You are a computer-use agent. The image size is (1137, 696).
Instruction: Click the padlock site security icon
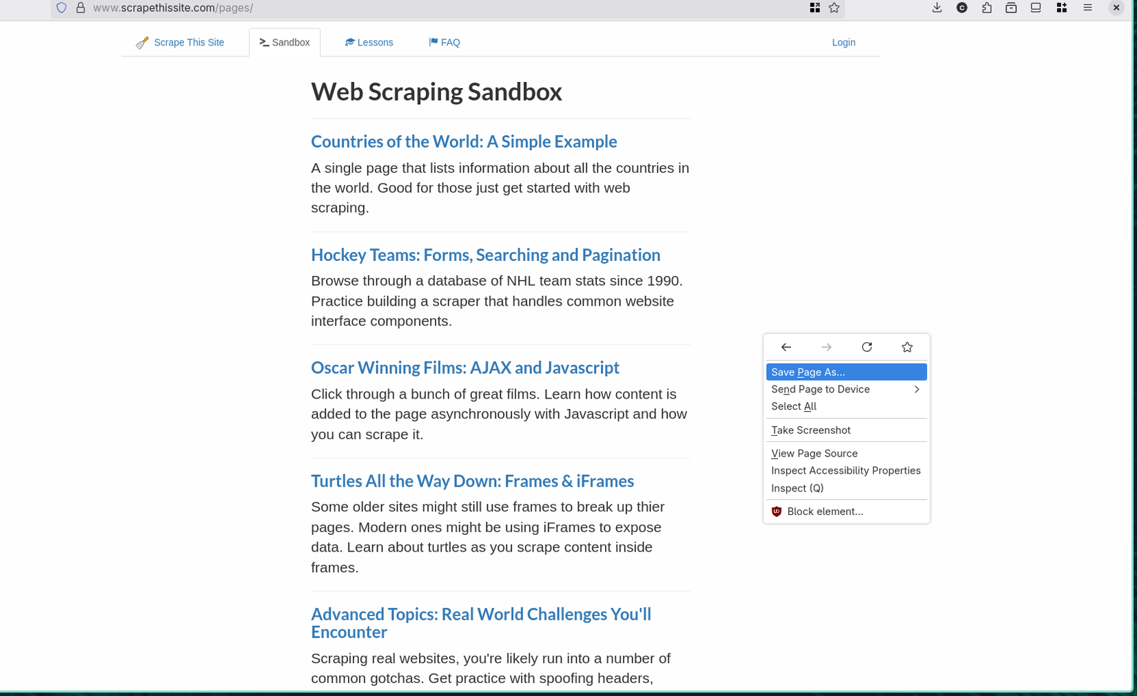81,8
